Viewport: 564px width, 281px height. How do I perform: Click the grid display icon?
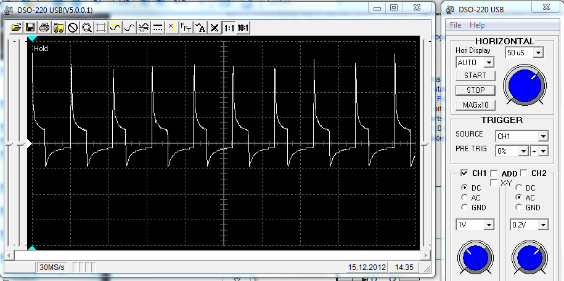click(x=101, y=27)
